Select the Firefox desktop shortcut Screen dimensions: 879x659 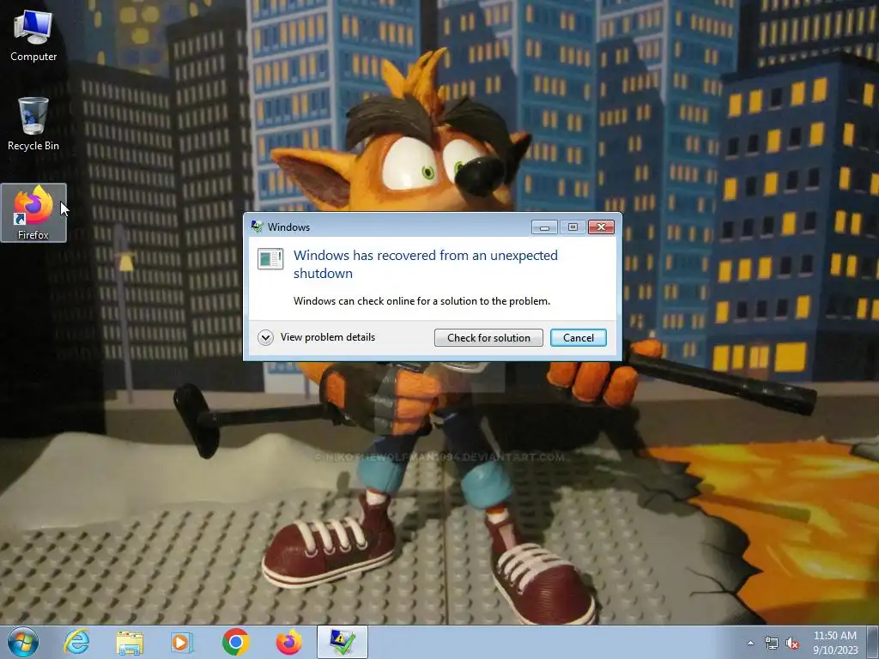[33, 213]
